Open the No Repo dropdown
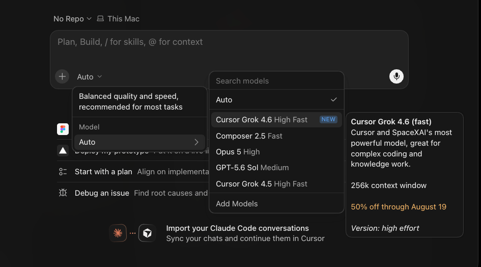Screen dimensions: 481x267 72,19
